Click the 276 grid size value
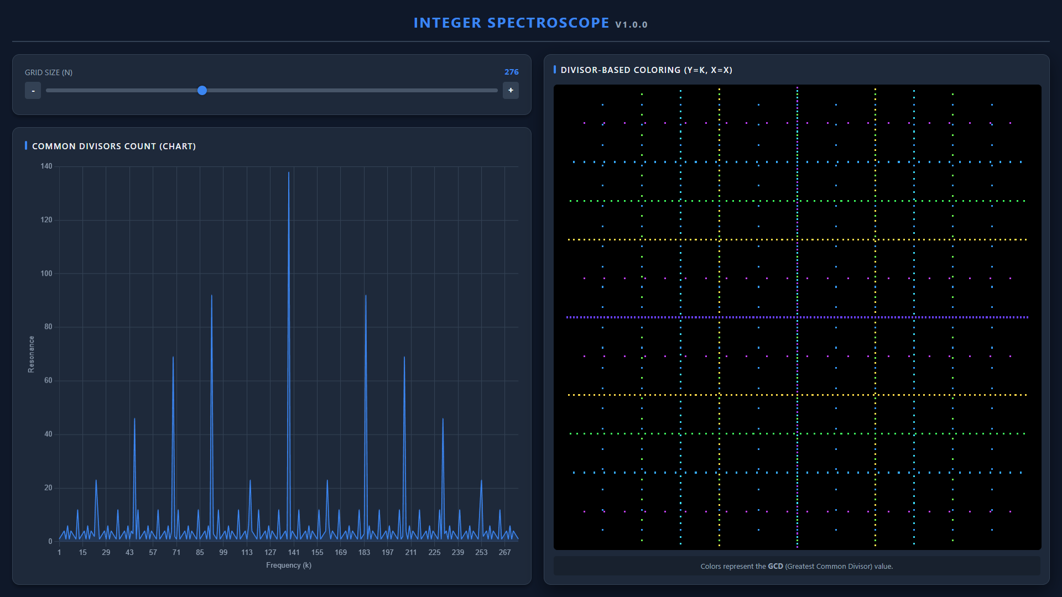Screen dimensions: 1062x597 [x=511, y=72]
